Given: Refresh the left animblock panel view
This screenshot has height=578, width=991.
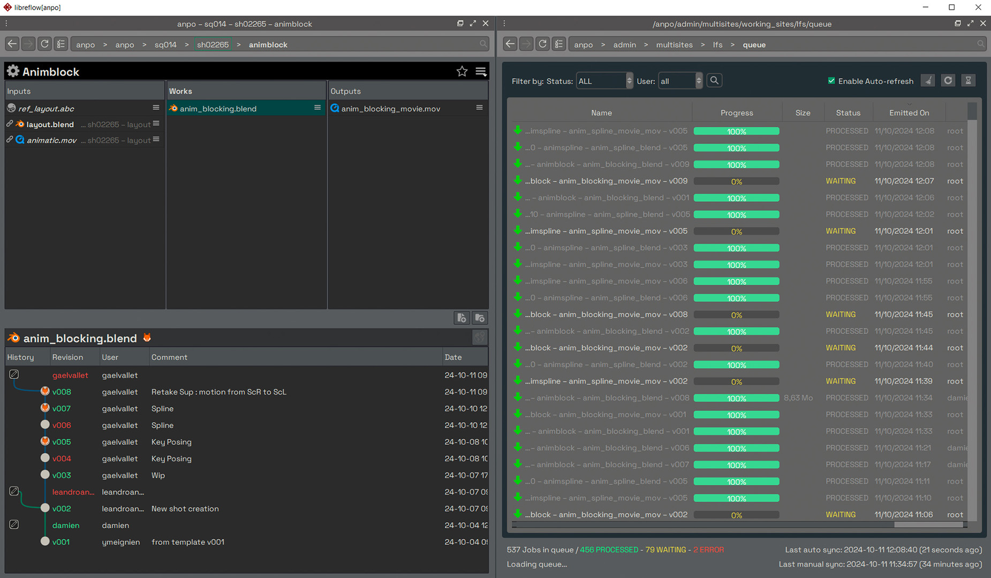Looking at the screenshot, I should [45, 44].
